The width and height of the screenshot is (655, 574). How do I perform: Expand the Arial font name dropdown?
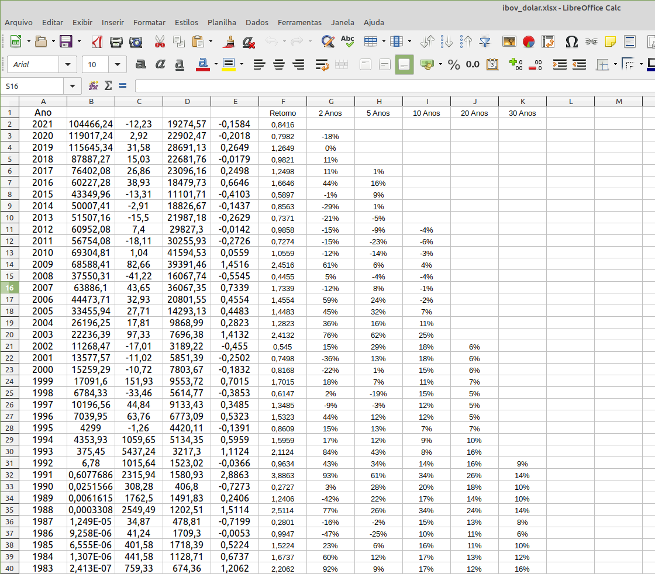pos(68,64)
